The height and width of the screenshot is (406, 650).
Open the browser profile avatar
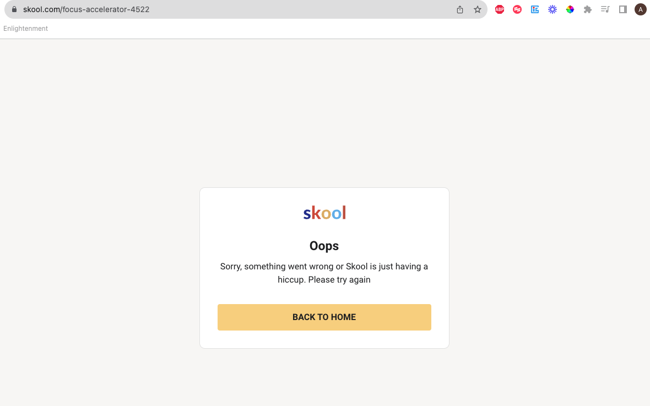coord(640,9)
